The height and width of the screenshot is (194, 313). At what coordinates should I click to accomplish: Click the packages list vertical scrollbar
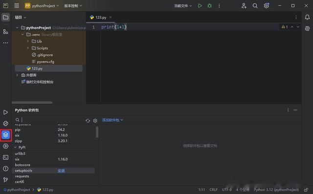pyautogui.click(x=97, y=132)
